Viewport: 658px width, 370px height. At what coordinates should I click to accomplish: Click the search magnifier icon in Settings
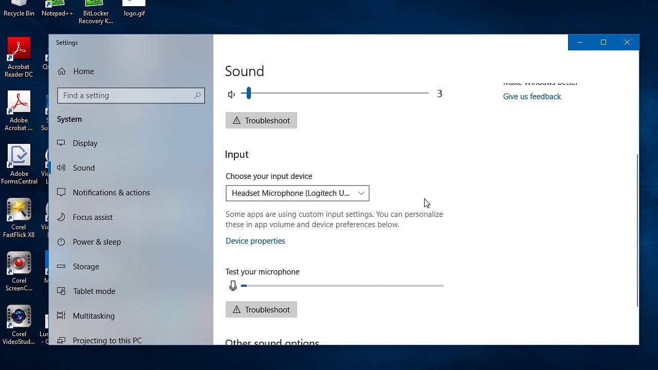[197, 96]
